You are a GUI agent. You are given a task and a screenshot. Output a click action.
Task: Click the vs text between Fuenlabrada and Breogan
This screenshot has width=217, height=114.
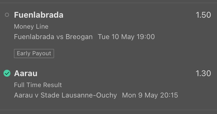(x=60, y=37)
